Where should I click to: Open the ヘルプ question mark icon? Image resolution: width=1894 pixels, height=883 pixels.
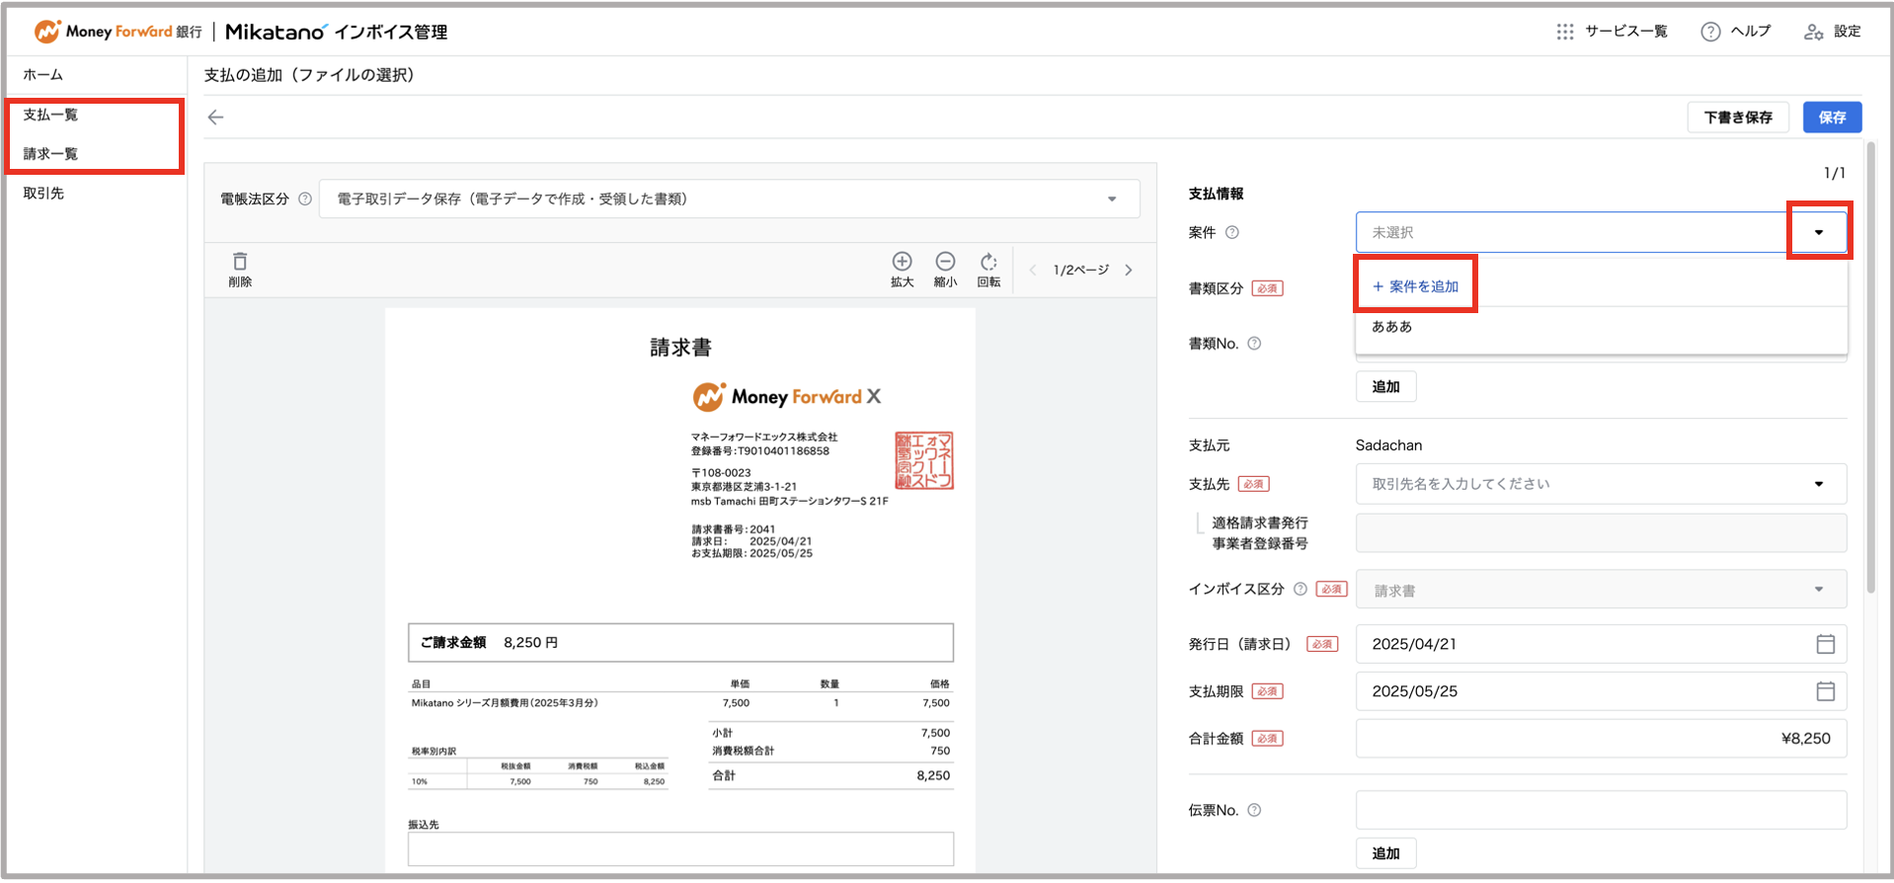tap(1710, 32)
